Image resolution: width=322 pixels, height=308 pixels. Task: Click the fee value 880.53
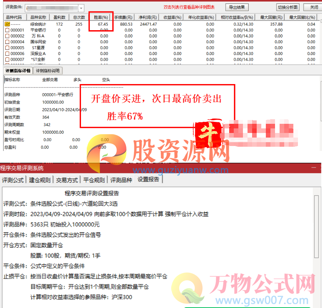[126, 24]
